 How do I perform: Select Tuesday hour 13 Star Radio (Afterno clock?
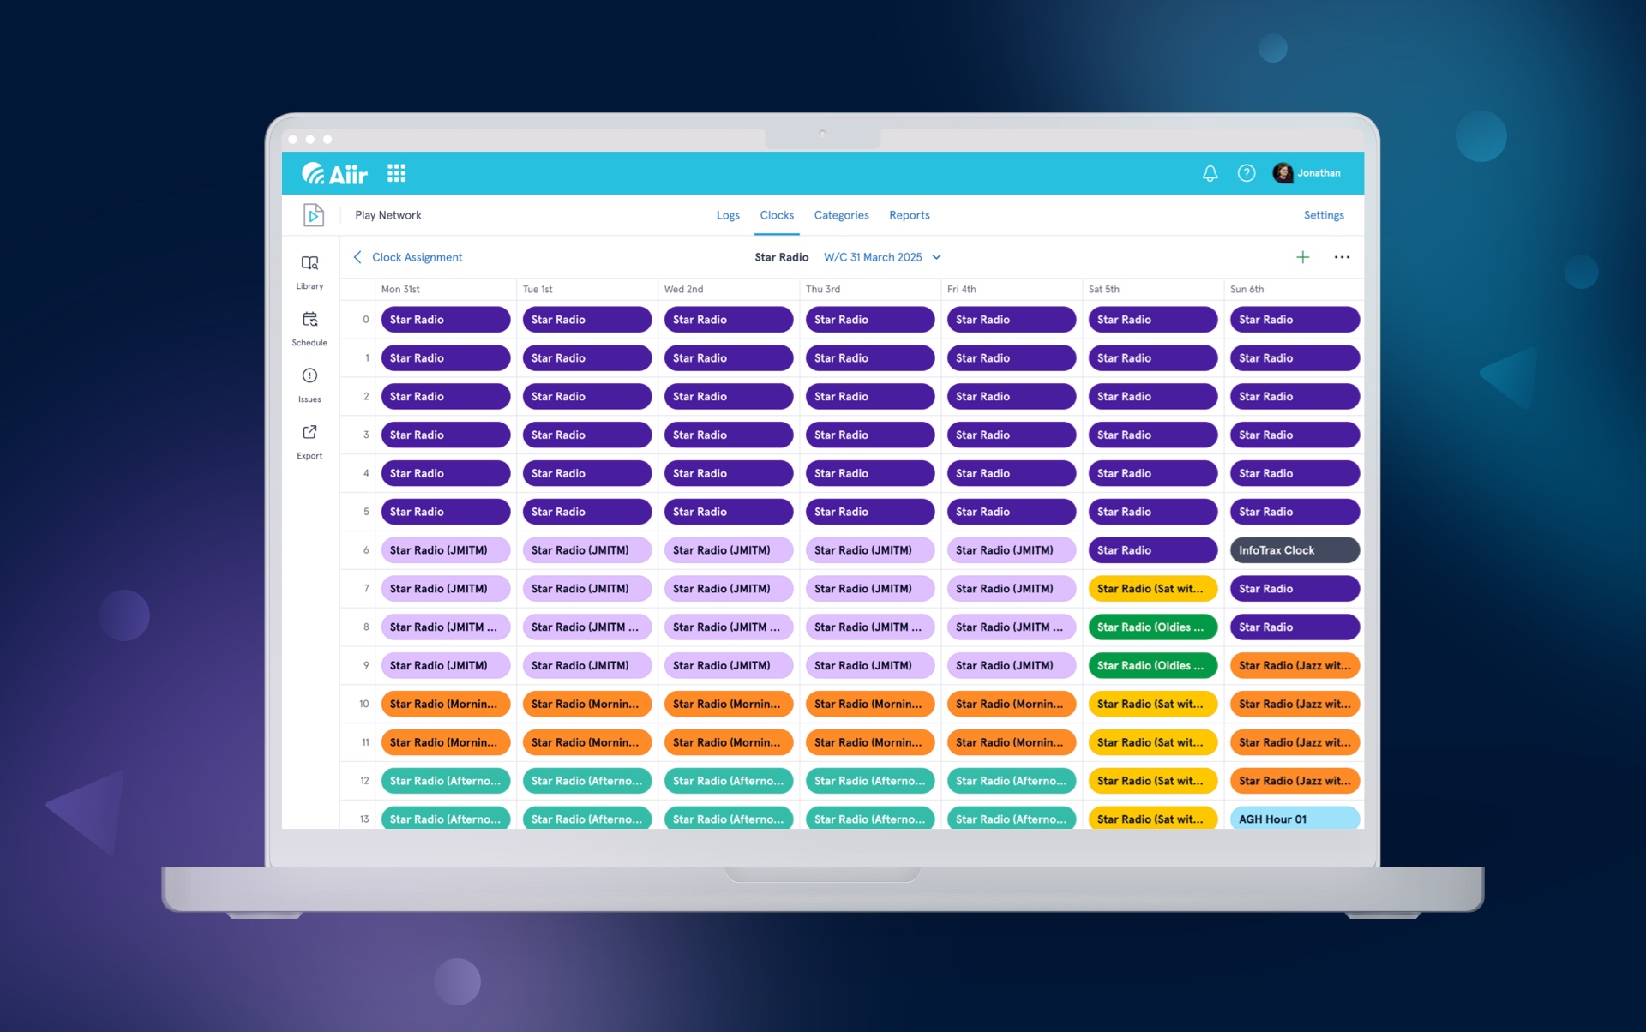coord(587,819)
